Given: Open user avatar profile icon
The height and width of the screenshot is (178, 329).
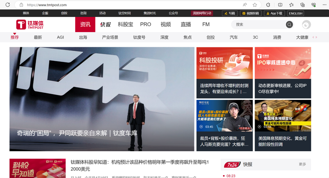Looking at the screenshot, I should click(306, 25).
